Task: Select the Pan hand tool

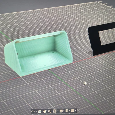Action: tap(45, 111)
